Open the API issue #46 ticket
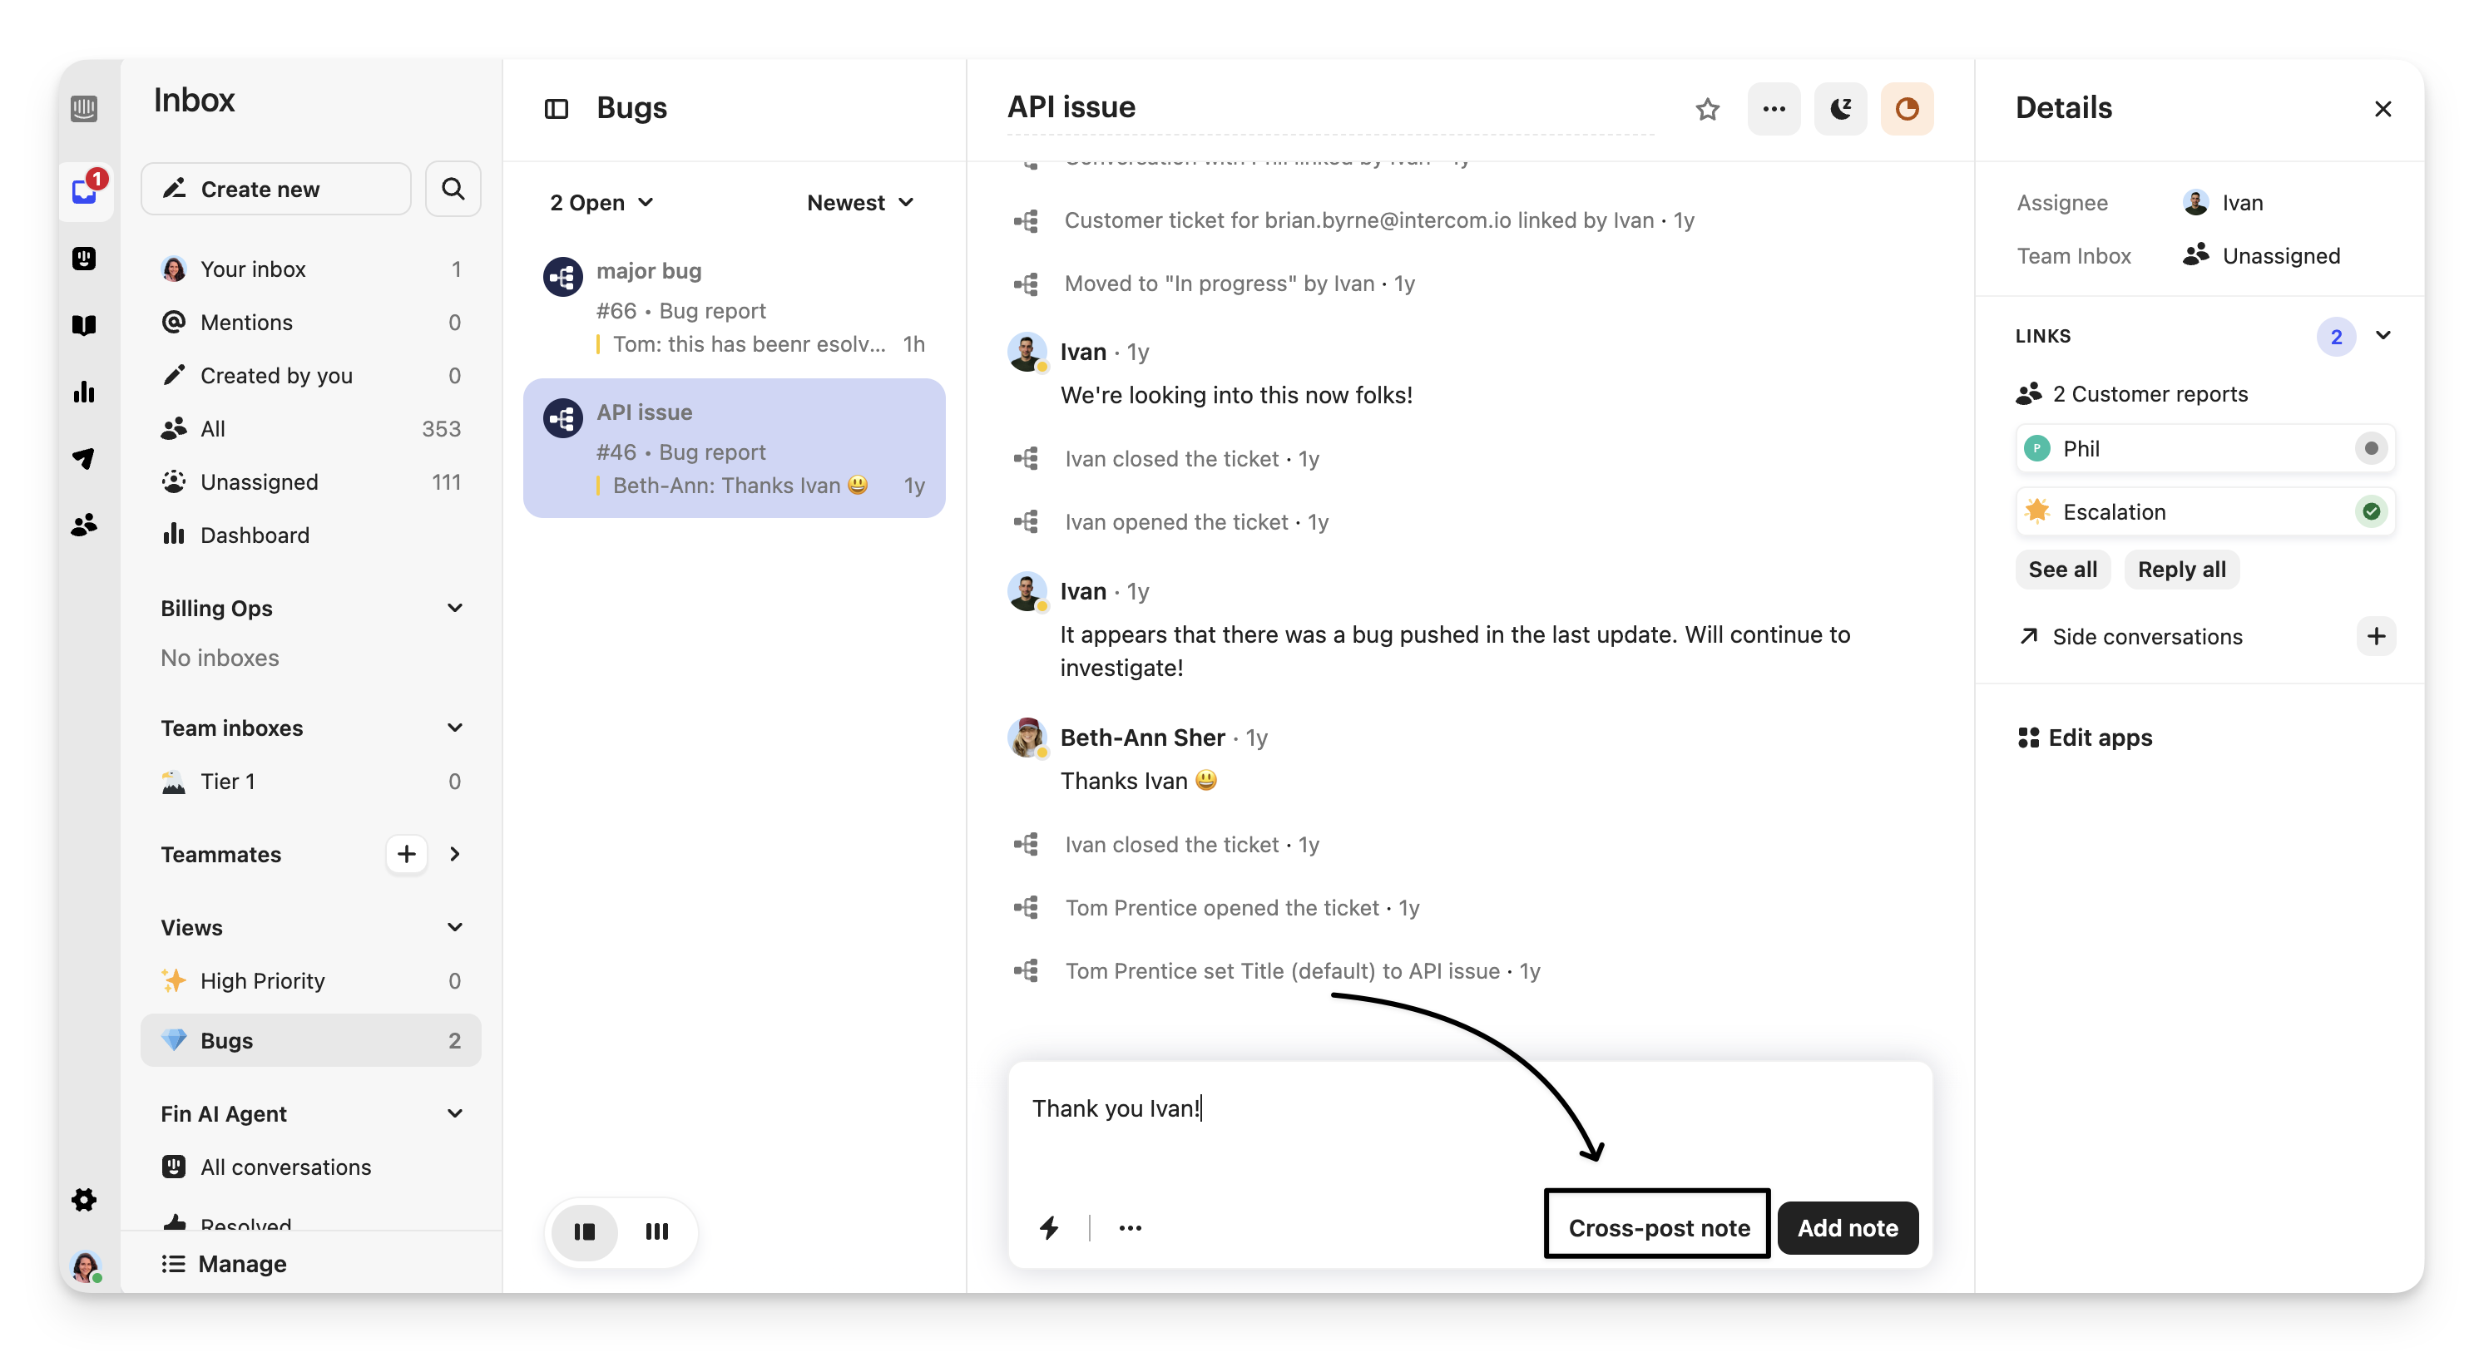2484x1352 pixels. pyautogui.click(x=734, y=448)
